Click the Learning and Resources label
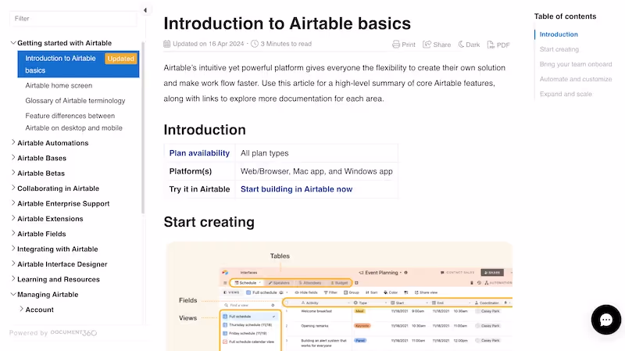This screenshot has width=625, height=351. click(58, 279)
